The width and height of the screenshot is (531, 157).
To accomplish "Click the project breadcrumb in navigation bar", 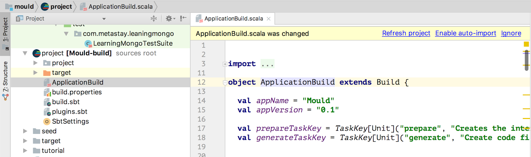I will click(57, 7).
